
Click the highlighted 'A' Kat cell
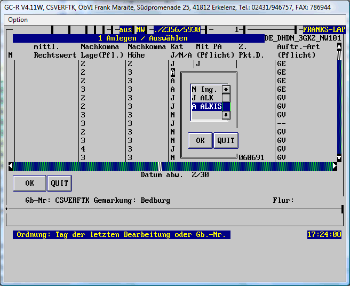click(x=172, y=73)
